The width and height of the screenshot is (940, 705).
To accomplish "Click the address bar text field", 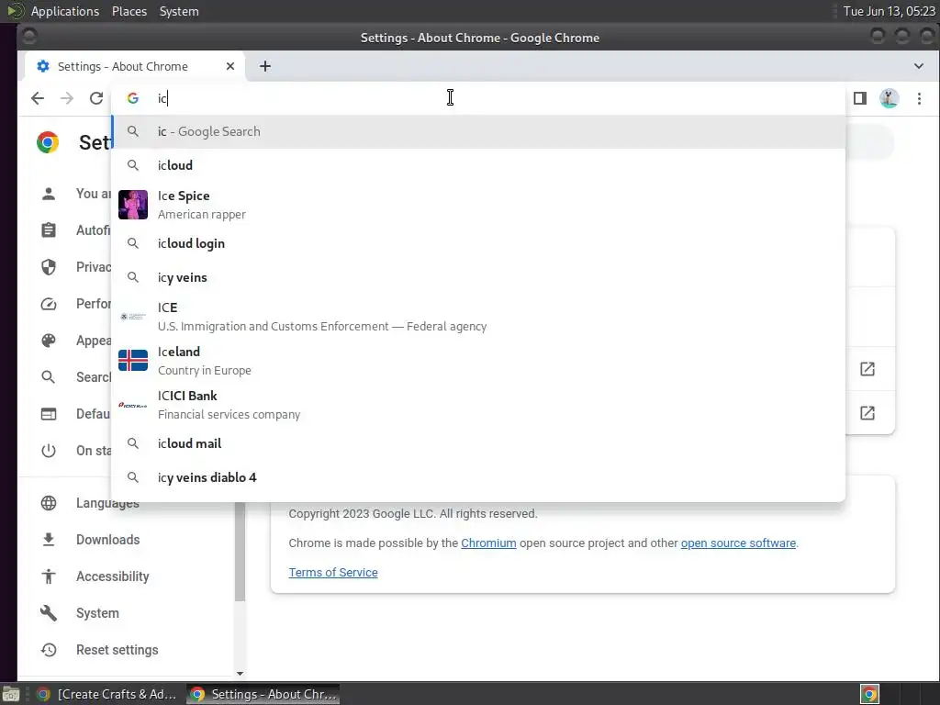I will 479,98.
